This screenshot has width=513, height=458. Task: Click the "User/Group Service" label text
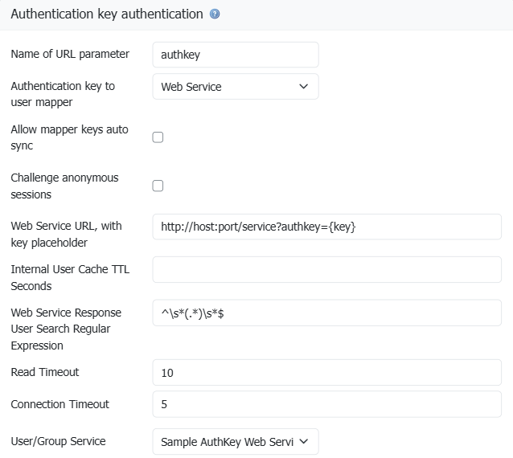(x=58, y=441)
